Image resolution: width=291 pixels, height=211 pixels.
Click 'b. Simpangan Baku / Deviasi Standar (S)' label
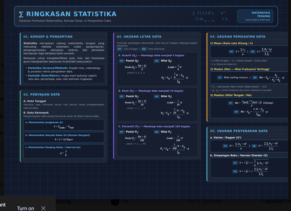click(x=239, y=155)
